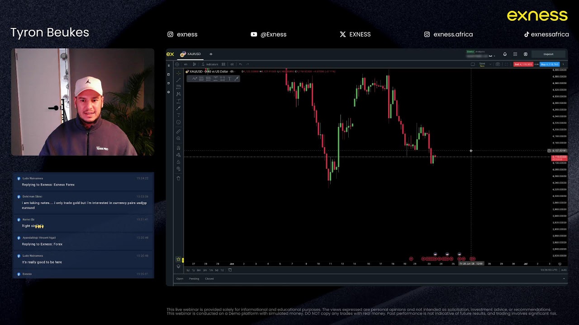Set chart range to 1y
The width and height of the screenshot is (579, 325).
193,270
